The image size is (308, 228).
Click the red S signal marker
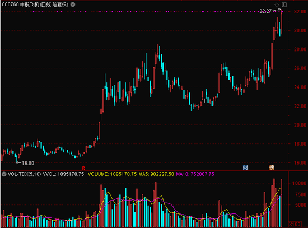(83, 168)
